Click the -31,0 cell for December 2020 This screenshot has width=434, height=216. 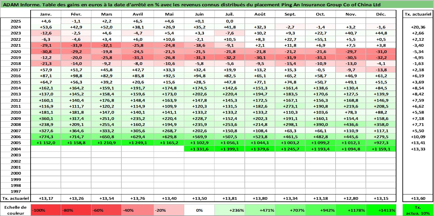pyautogui.click(x=381, y=52)
